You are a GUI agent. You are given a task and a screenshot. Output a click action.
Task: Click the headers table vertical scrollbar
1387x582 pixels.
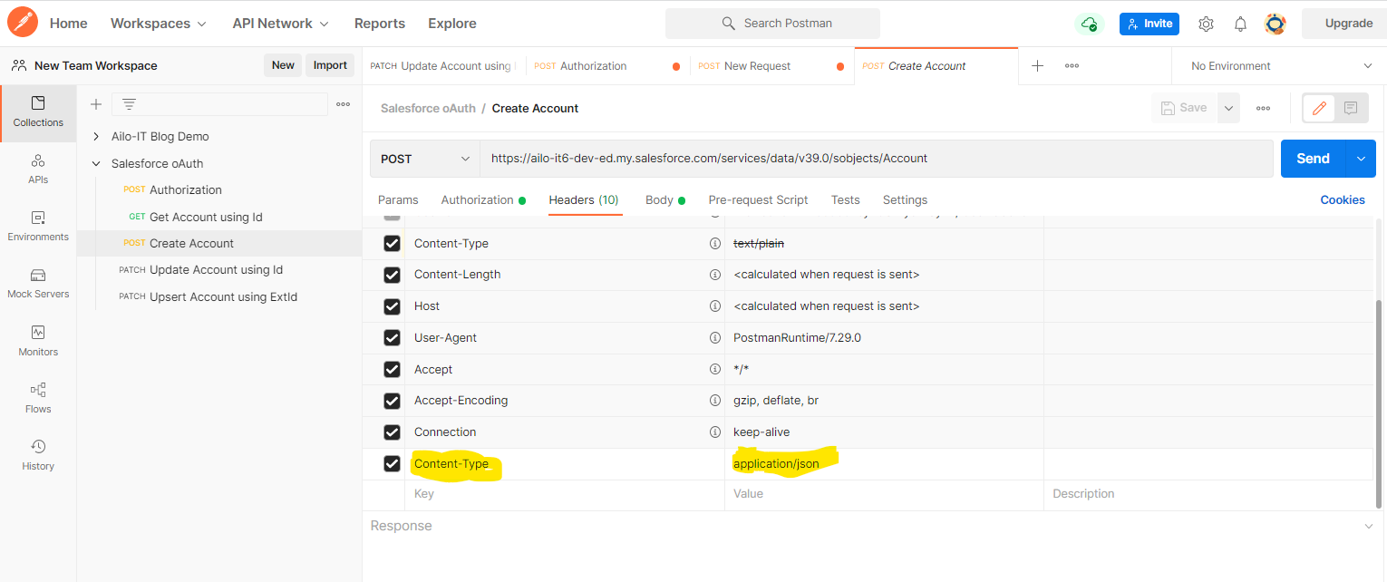pyautogui.click(x=1380, y=403)
